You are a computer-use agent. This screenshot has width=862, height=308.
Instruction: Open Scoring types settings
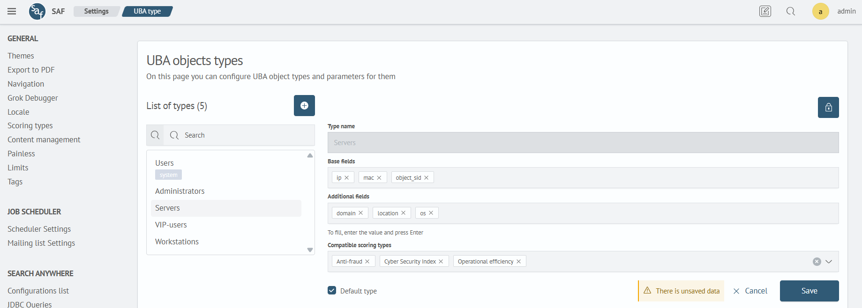click(30, 125)
